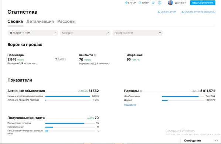Click Скачать отчёт по рассылкам link
Screen dimensions: 221x144
200,12
